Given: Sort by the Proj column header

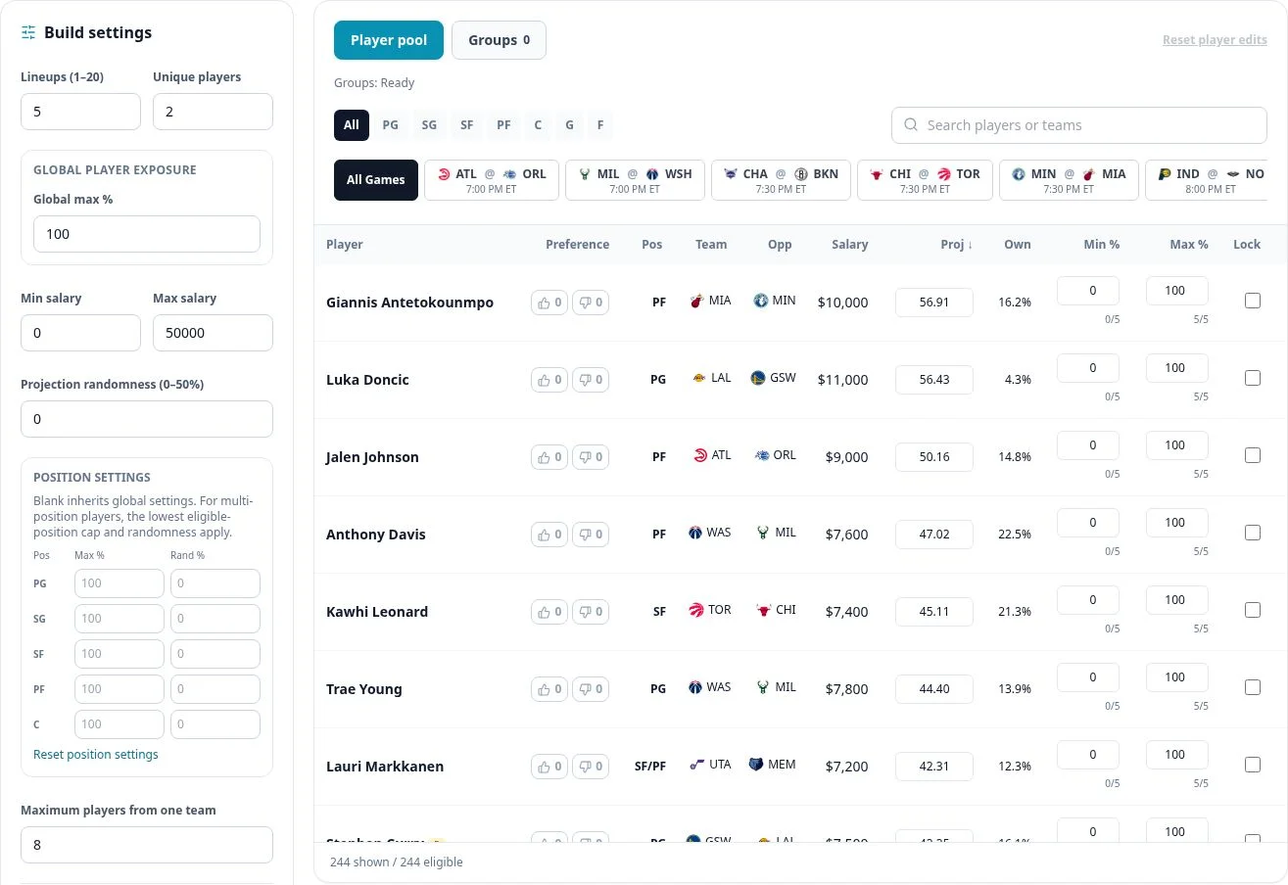Looking at the screenshot, I should point(957,245).
